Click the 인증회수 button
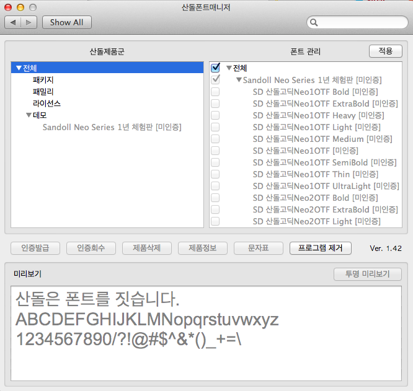The height and width of the screenshot is (391, 413). pos(91,248)
